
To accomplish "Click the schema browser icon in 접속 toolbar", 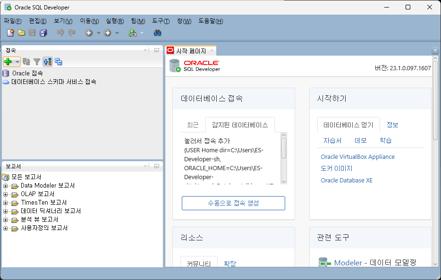I will [x=59, y=61].
